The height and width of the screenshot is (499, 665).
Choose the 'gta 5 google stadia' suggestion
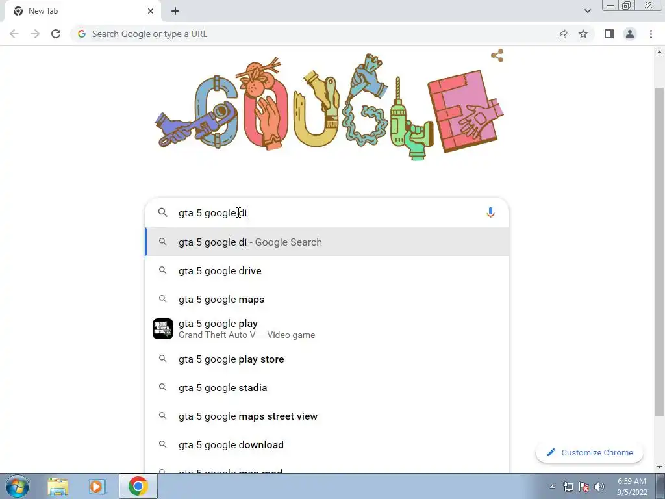click(327, 387)
